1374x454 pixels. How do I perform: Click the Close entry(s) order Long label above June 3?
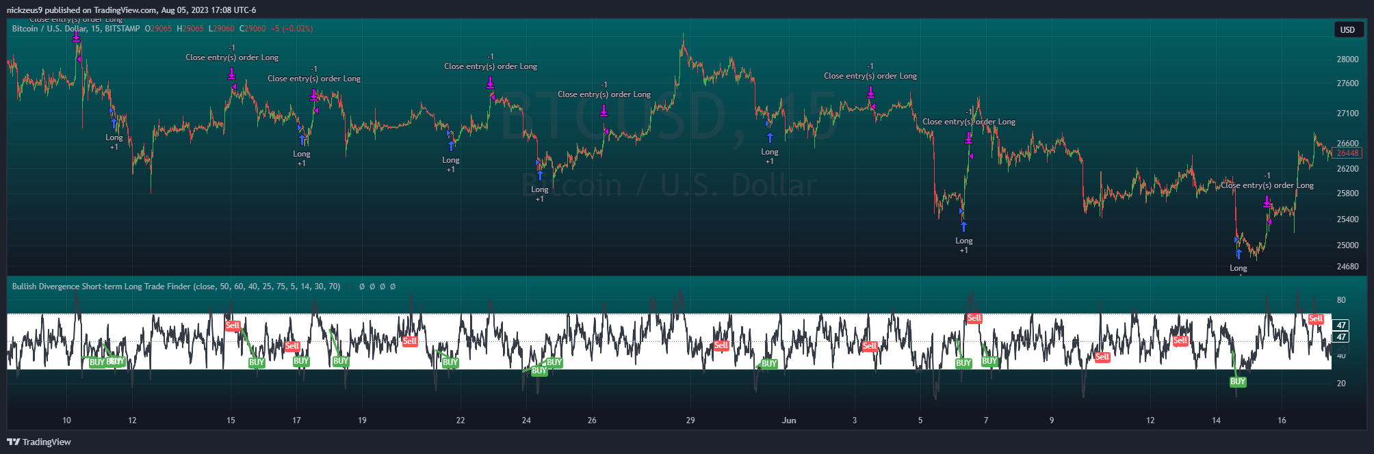tap(870, 76)
